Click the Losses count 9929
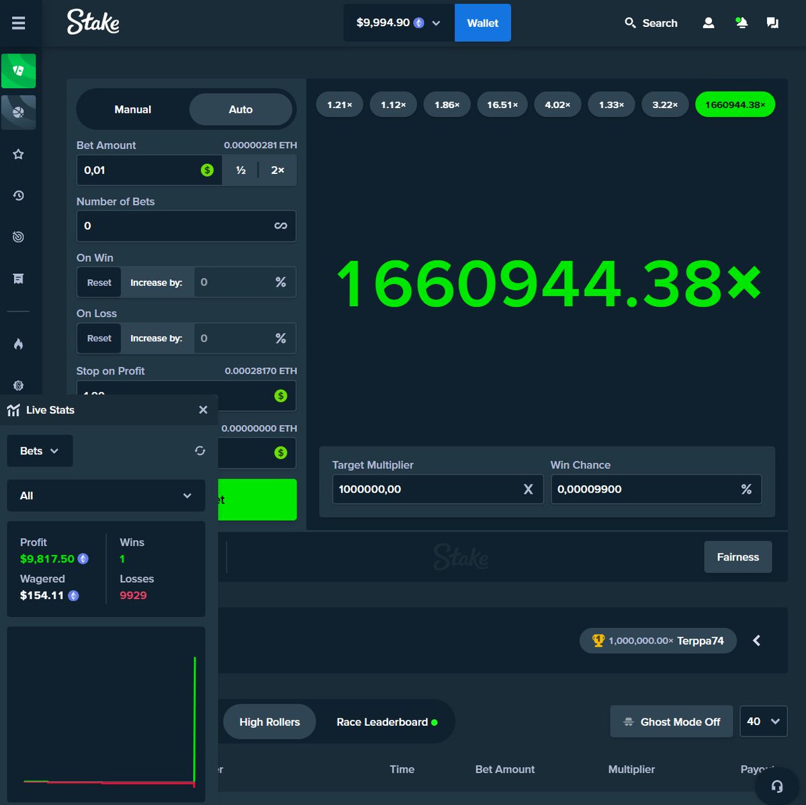This screenshot has height=805, width=806. coord(133,595)
